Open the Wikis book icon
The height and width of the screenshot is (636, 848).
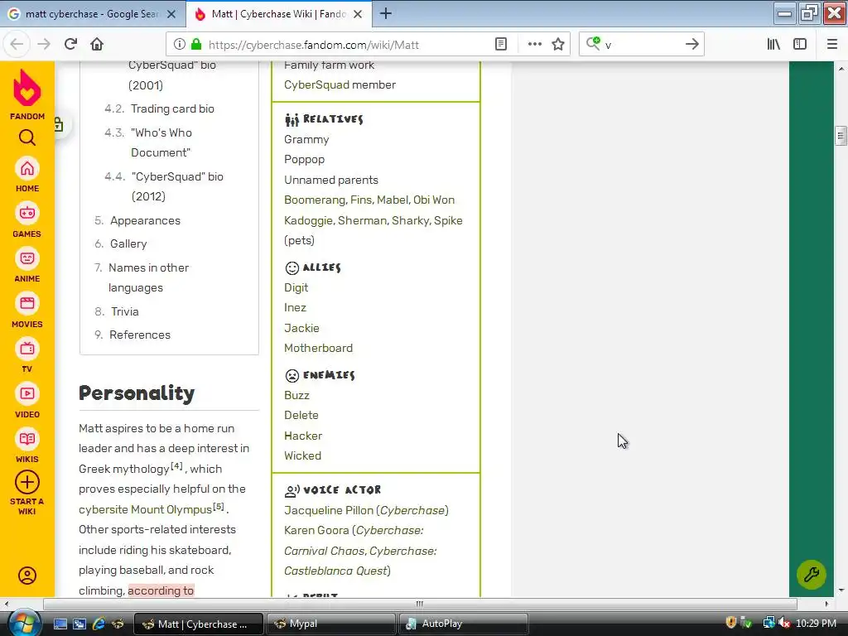tap(27, 439)
